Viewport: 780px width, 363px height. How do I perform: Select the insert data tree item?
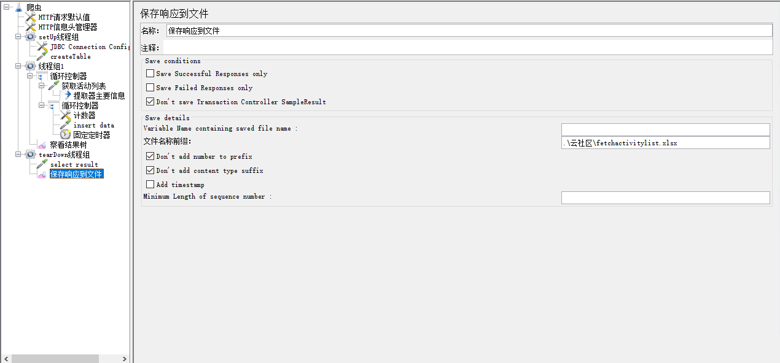(93, 125)
